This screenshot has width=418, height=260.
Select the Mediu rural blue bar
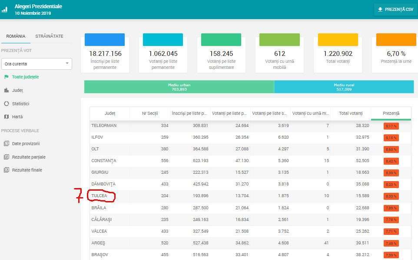pos(344,87)
